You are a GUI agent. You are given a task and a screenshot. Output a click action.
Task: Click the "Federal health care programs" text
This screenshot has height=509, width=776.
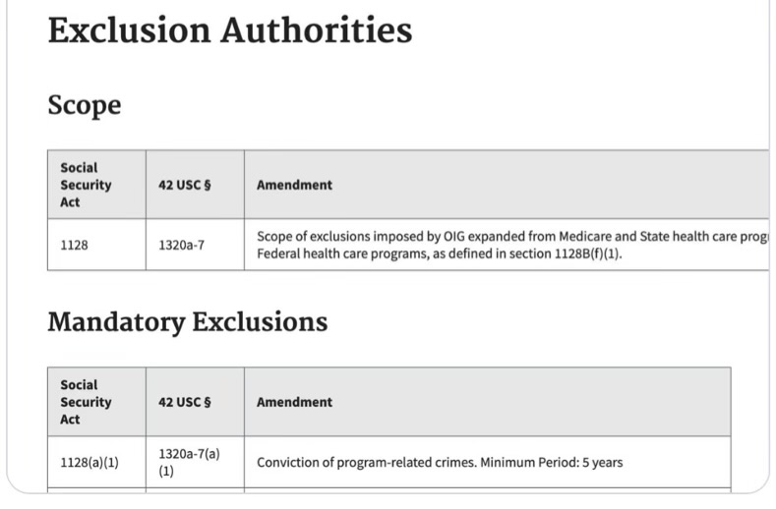click(334, 254)
